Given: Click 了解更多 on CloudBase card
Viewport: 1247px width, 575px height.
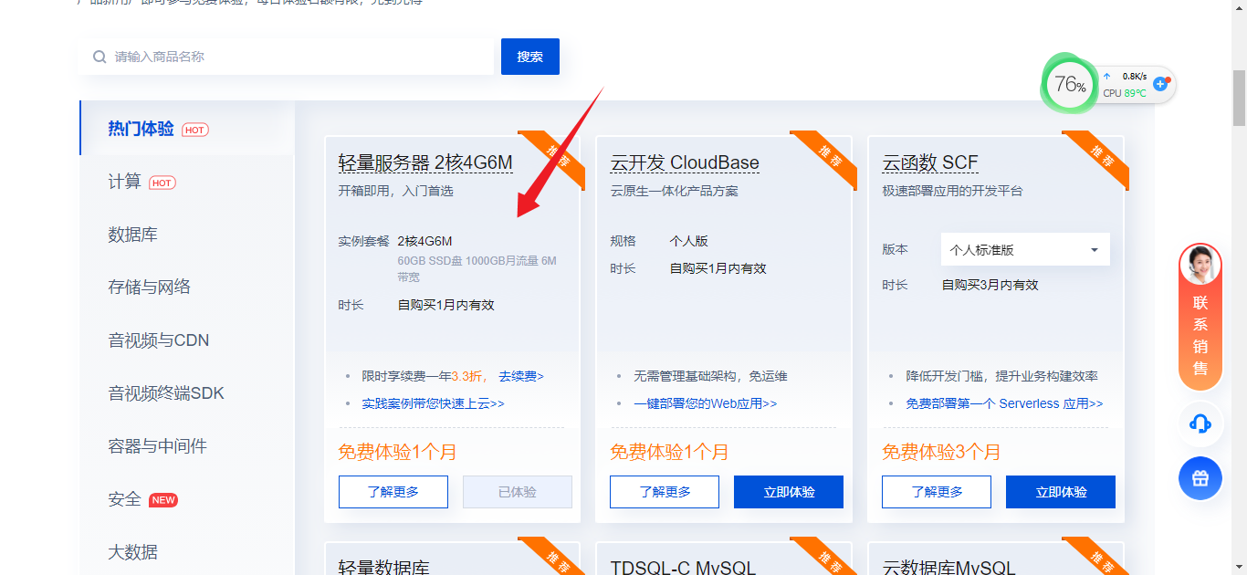Looking at the screenshot, I should click(x=665, y=492).
